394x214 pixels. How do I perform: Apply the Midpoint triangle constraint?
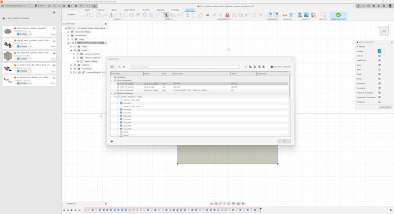click(x=234, y=15)
